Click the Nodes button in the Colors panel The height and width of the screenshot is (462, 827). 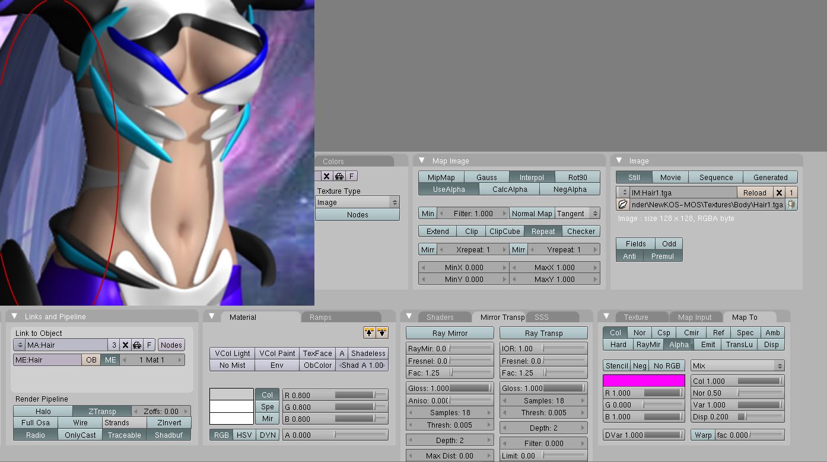357,214
